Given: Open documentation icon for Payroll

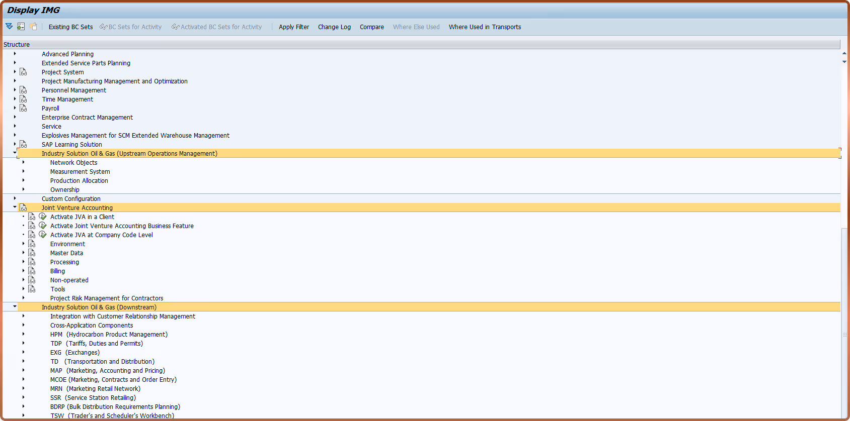Looking at the screenshot, I should coord(23,109).
